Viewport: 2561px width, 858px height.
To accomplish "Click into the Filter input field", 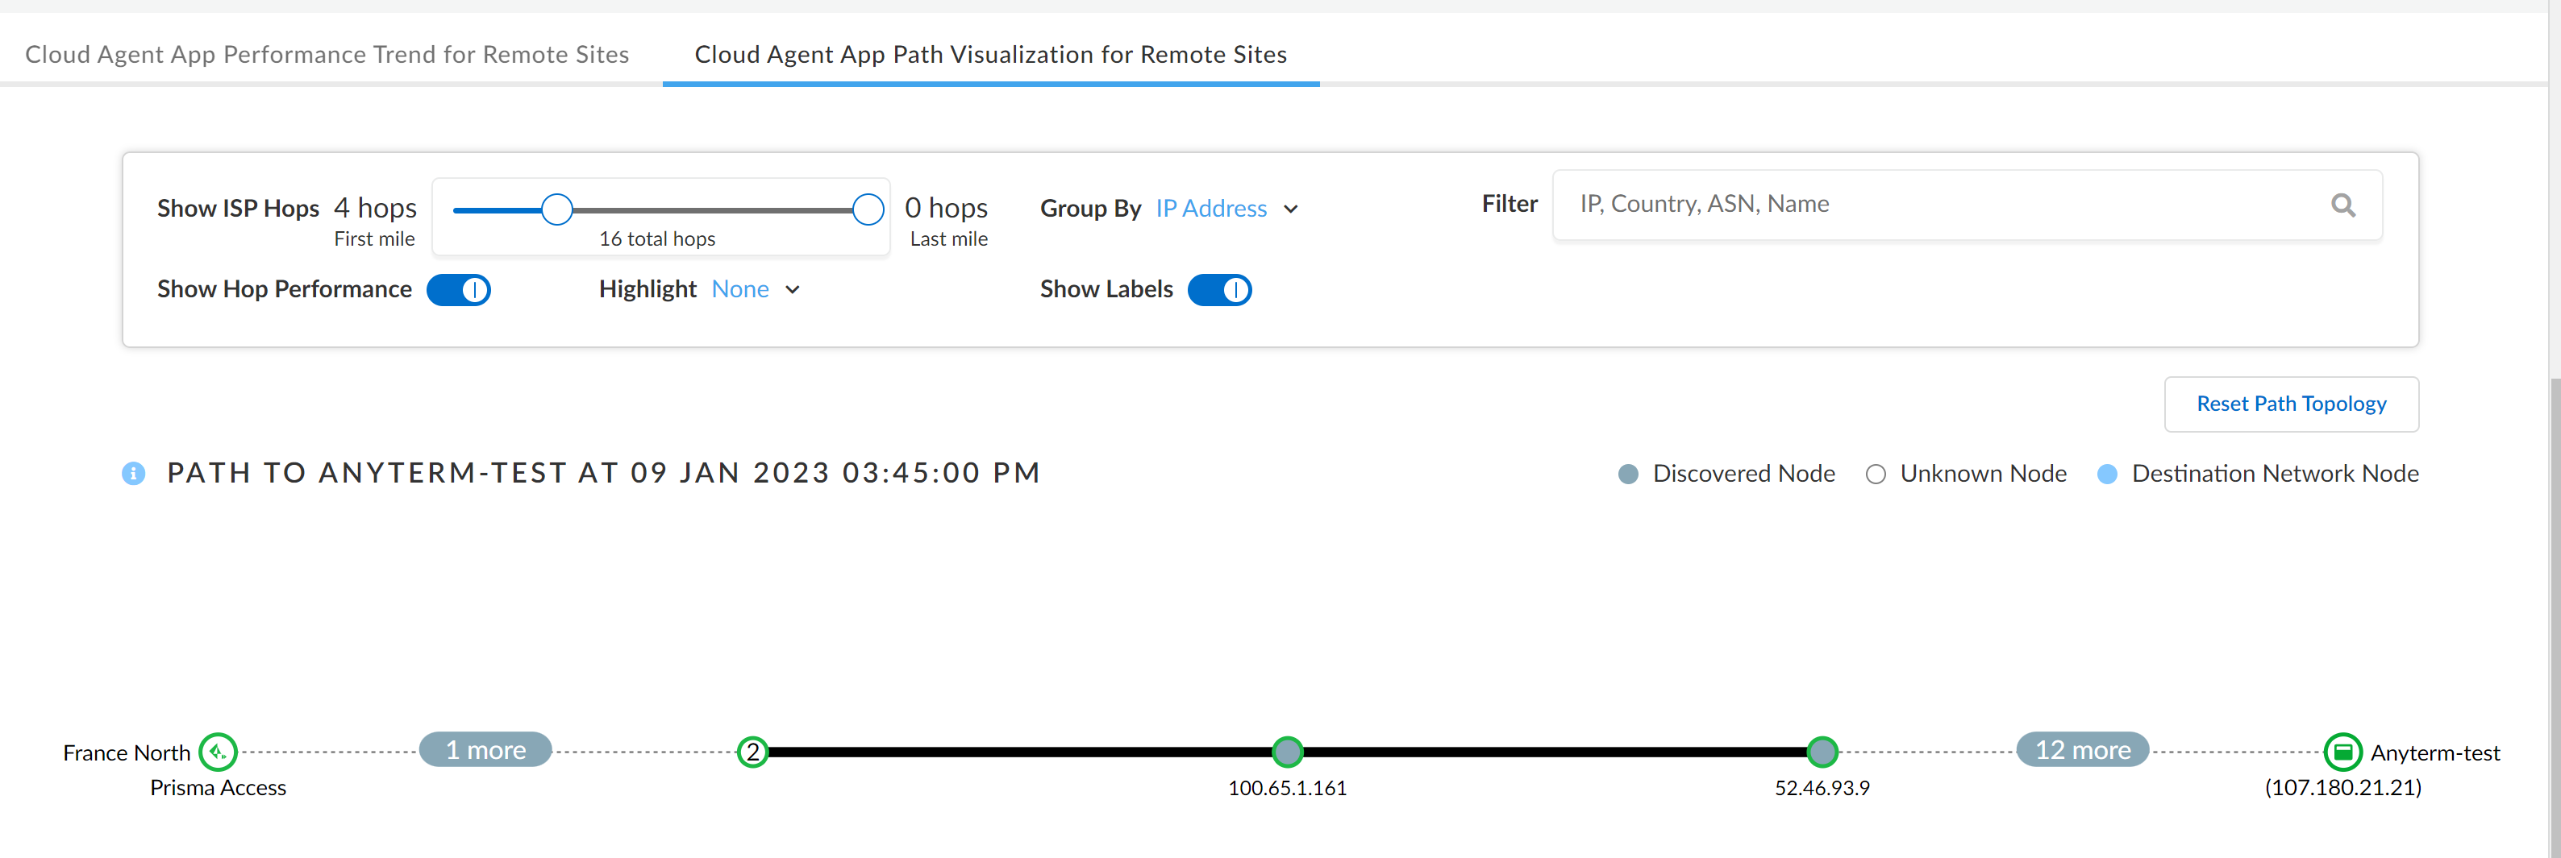I will point(1938,205).
